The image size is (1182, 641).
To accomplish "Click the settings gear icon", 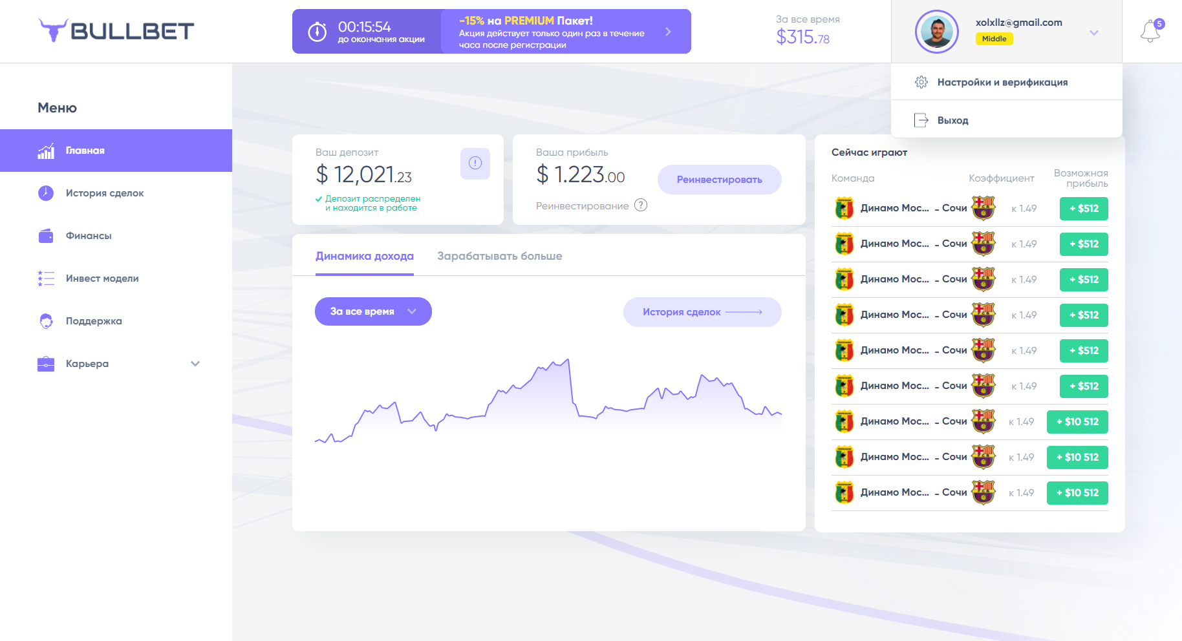I will 921,82.
